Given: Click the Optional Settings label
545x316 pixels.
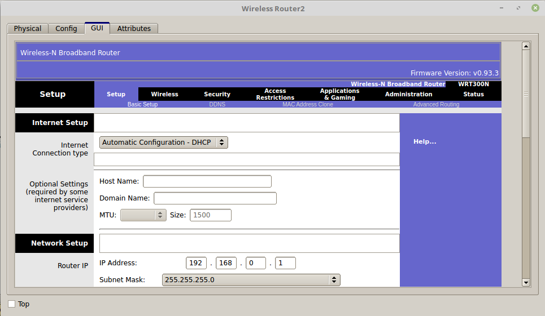Looking at the screenshot, I should (x=57, y=196).
